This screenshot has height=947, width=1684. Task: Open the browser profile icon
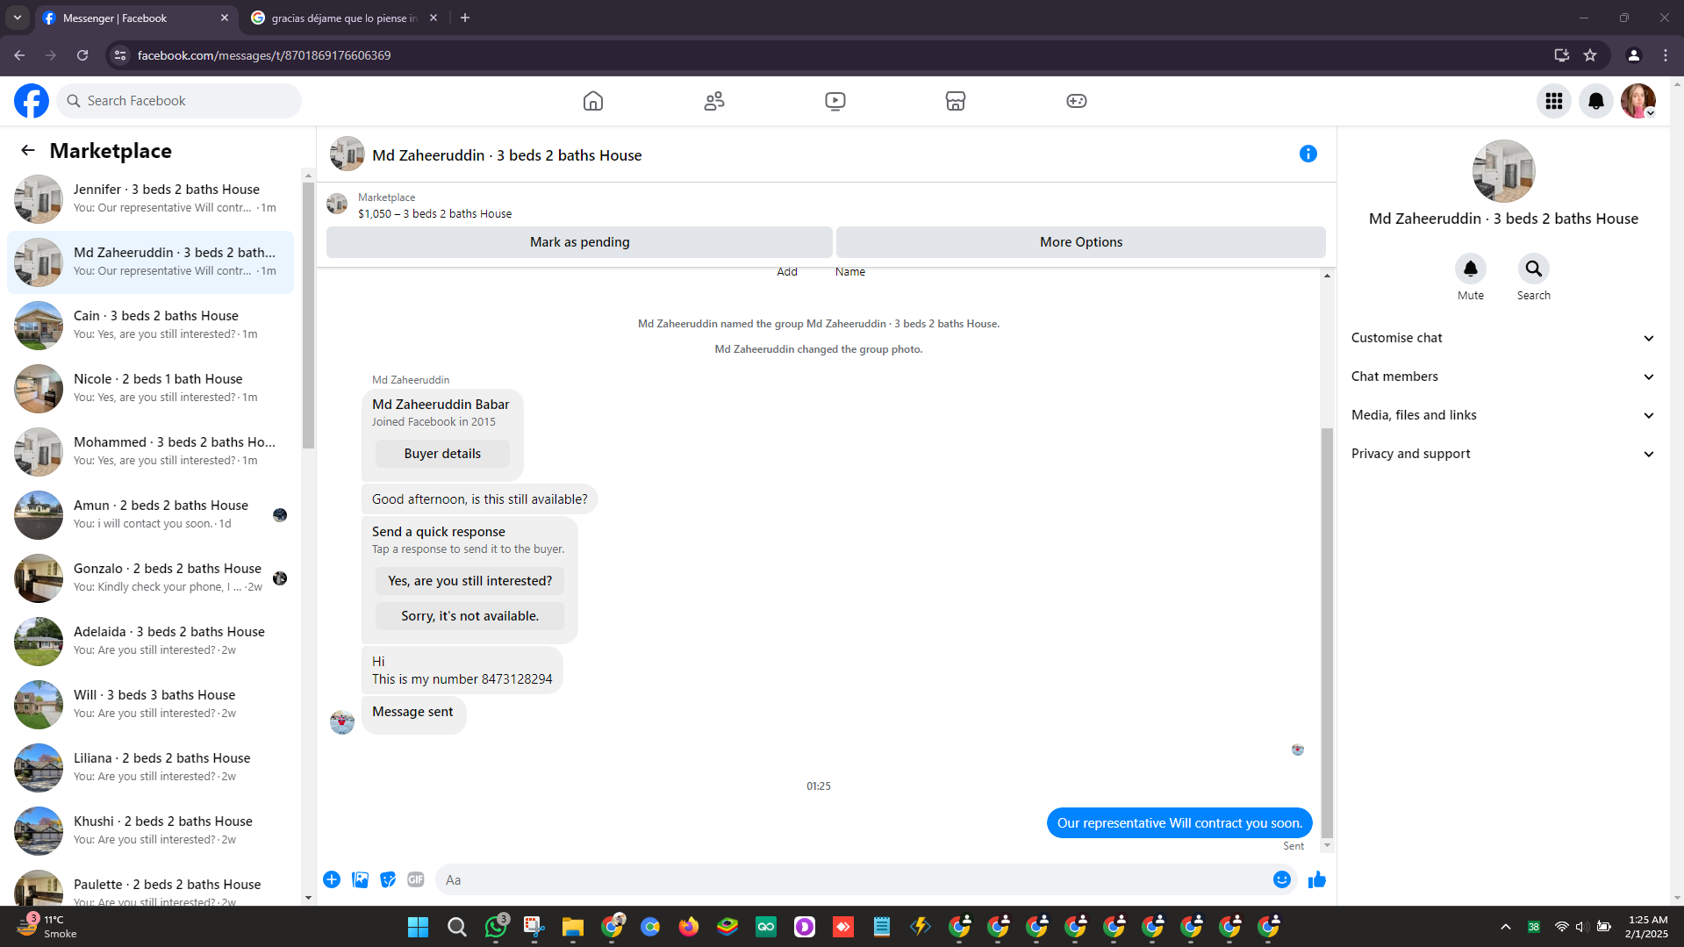1633,55
